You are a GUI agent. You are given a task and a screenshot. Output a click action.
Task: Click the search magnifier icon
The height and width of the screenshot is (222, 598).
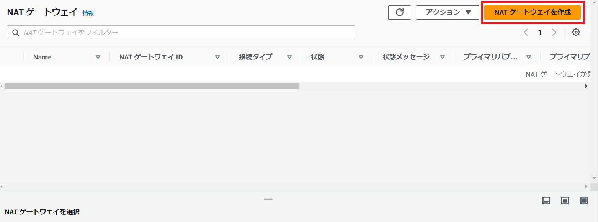(x=16, y=33)
